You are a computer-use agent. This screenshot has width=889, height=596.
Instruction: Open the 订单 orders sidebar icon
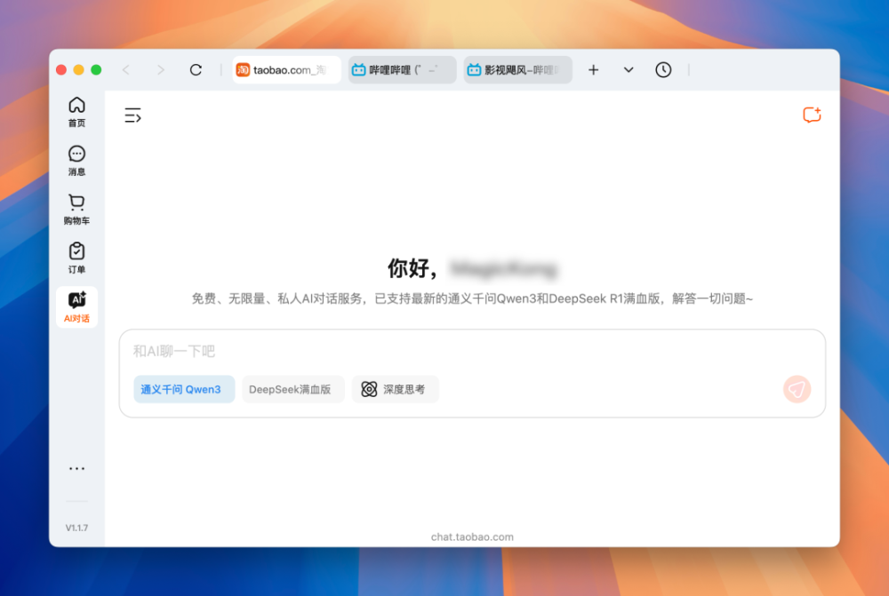[76, 258]
